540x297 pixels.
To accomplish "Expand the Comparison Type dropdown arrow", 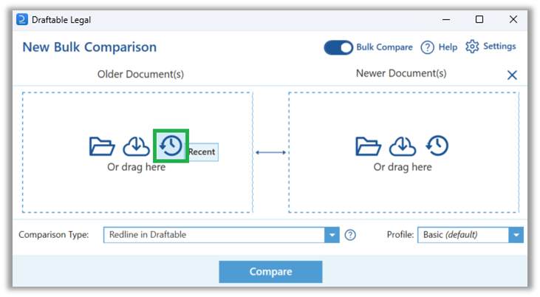I will pos(332,235).
